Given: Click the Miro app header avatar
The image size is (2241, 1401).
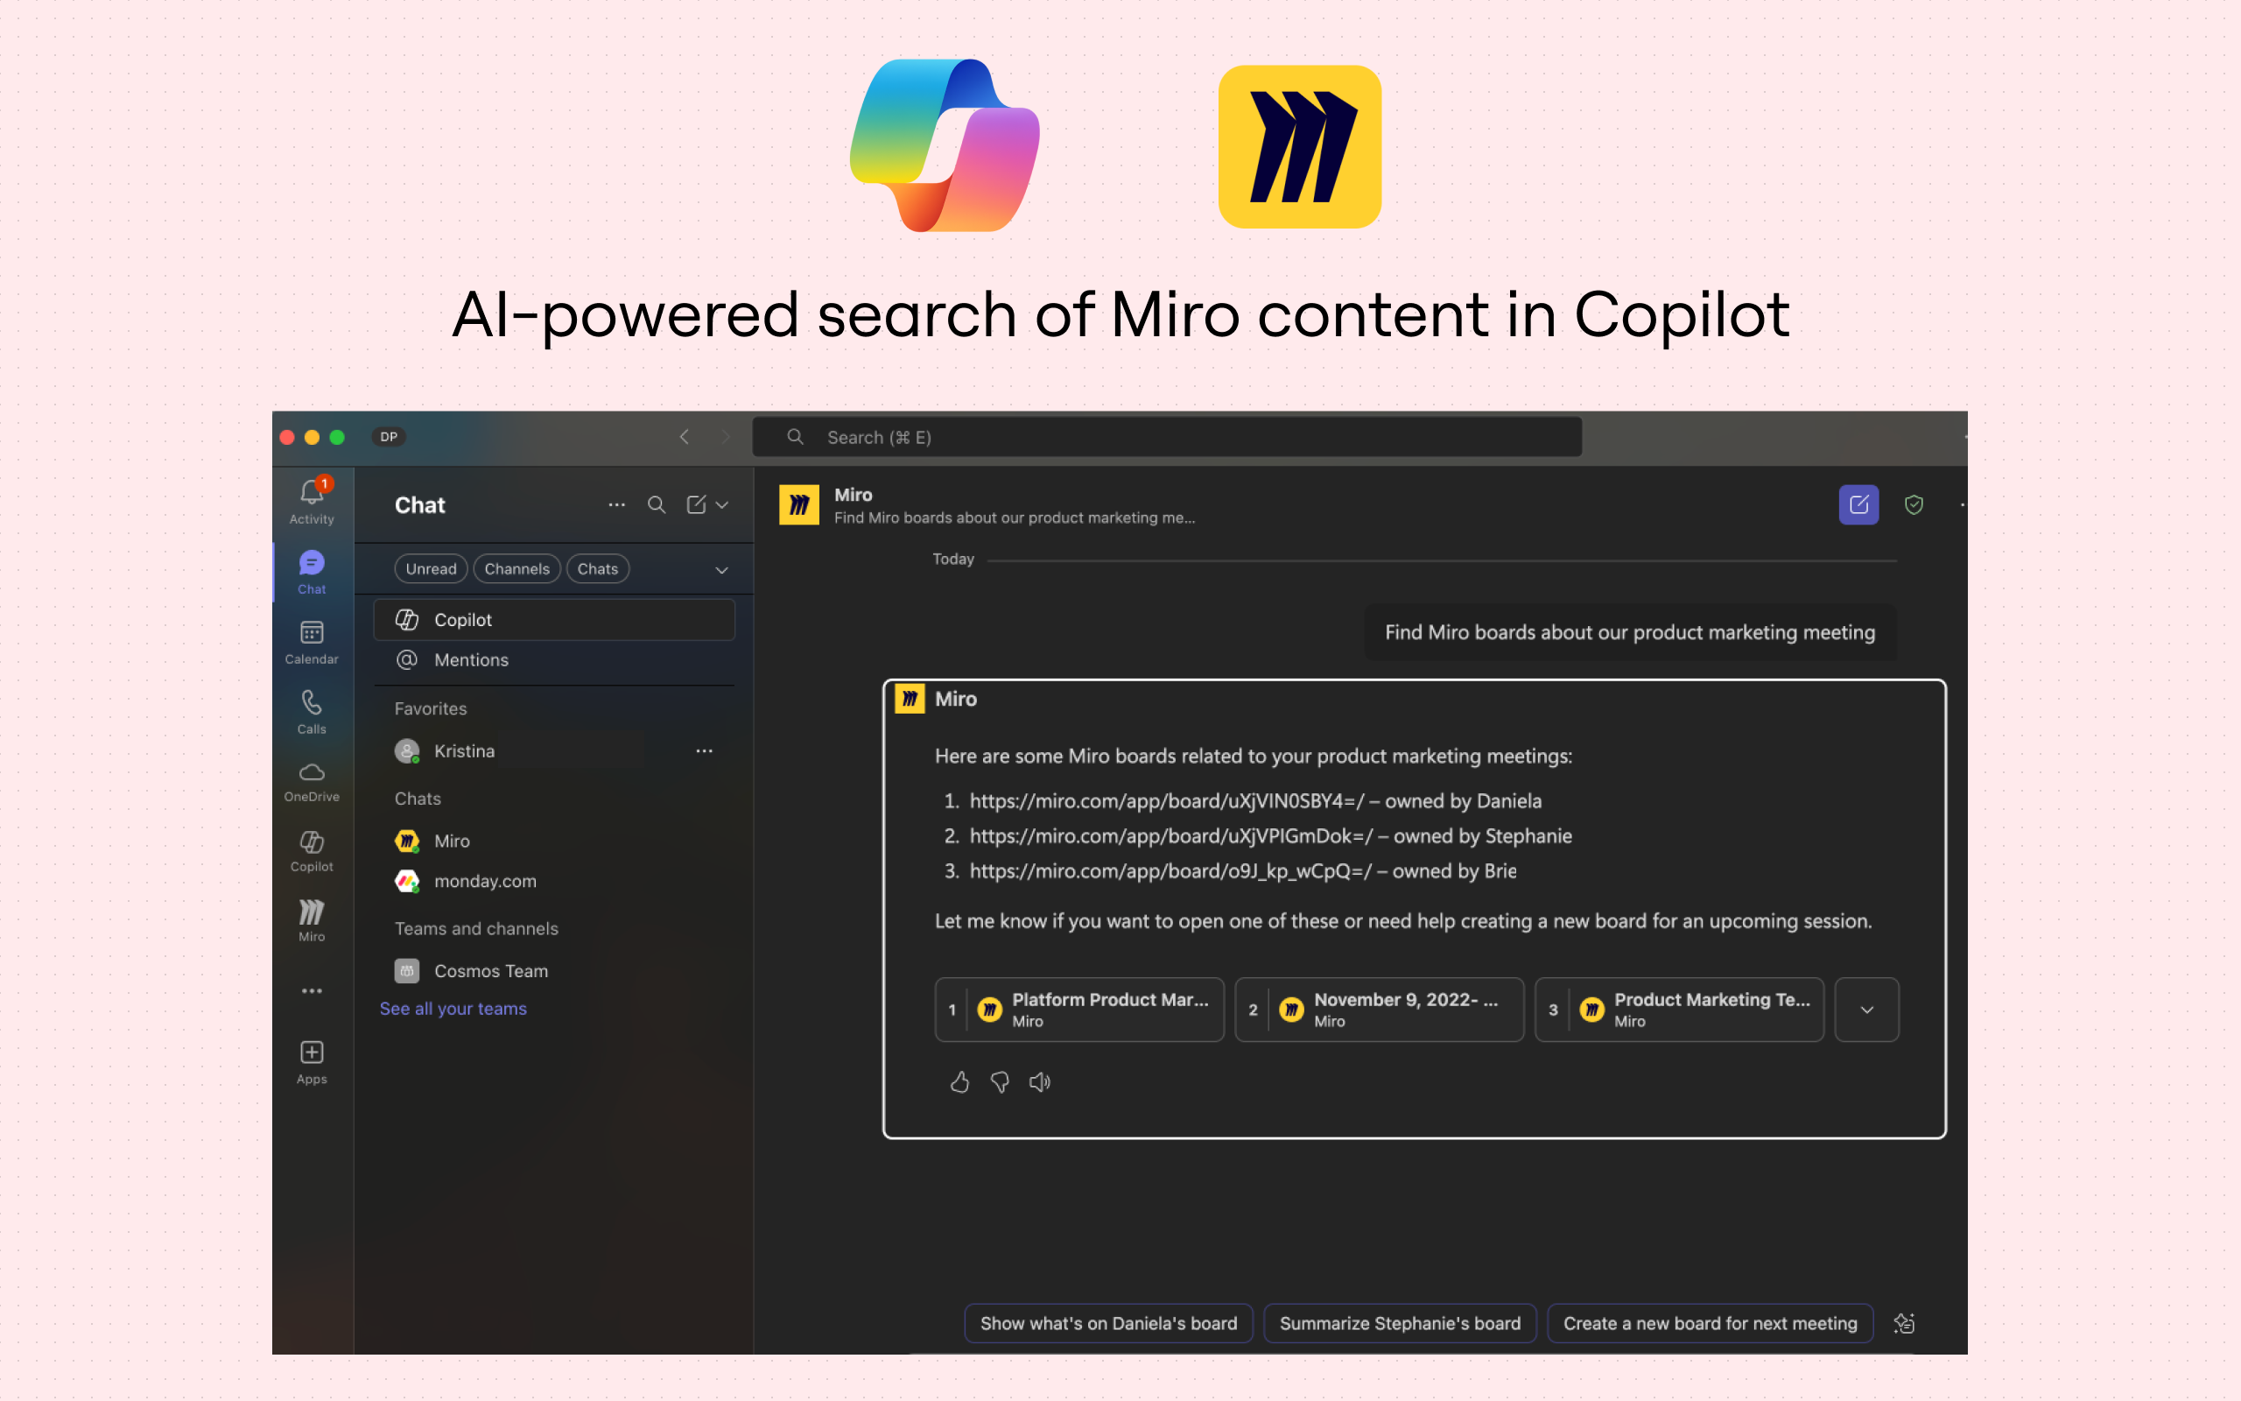Looking at the screenshot, I should pos(798,505).
